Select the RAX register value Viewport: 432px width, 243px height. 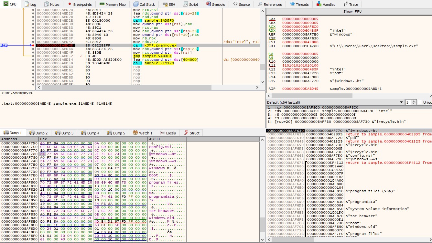click(300, 19)
